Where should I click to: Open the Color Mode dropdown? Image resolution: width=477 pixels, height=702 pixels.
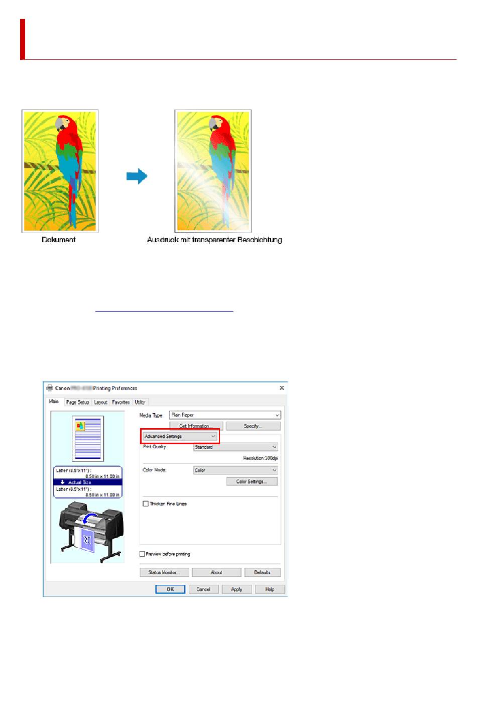pos(235,470)
